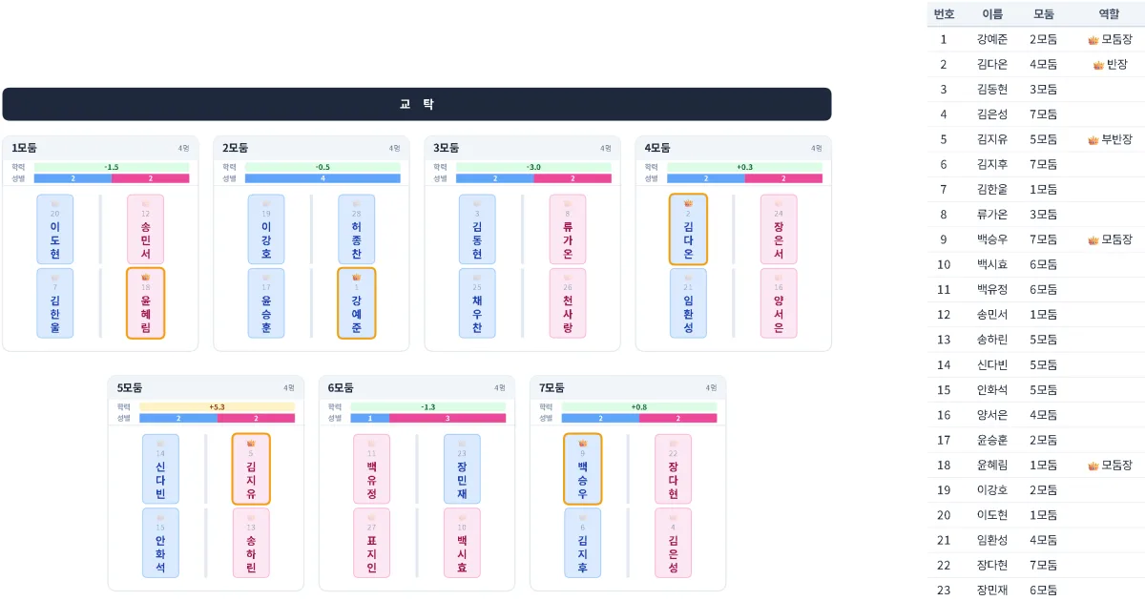
Task: Click the dark 교탁 teacher desk banner
Action: (x=417, y=105)
